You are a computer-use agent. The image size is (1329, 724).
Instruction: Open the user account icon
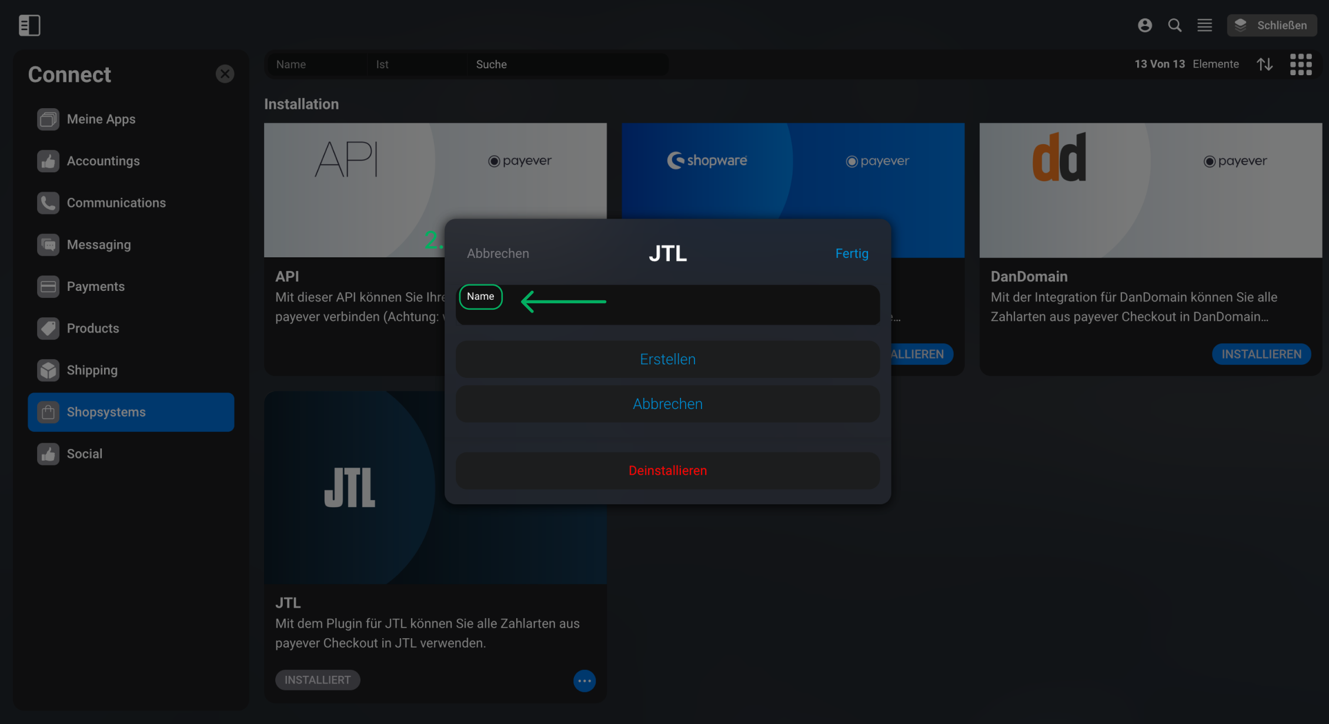1144,25
